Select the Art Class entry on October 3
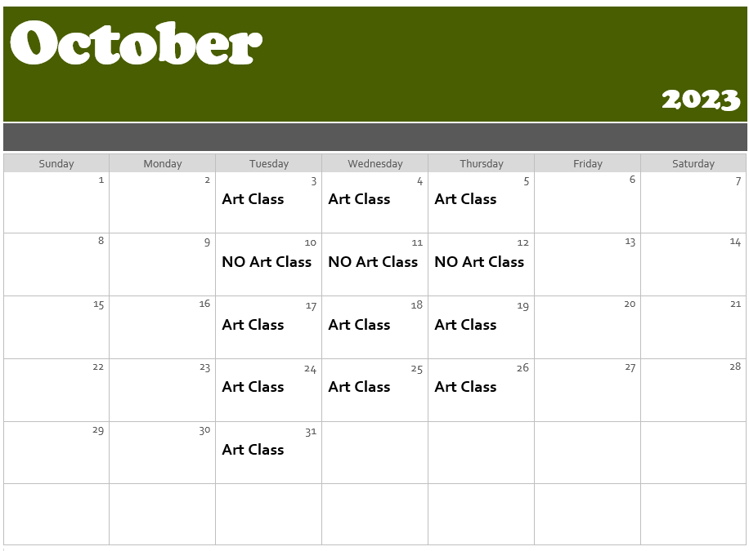This screenshot has height=551, width=749. pos(253,199)
